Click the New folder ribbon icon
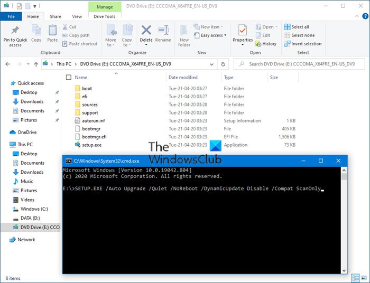370x283 pixels. (184, 31)
